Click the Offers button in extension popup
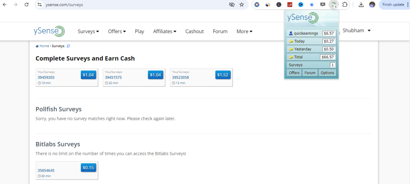The height and width of the screenshot is (184, 410). [294, 73]
